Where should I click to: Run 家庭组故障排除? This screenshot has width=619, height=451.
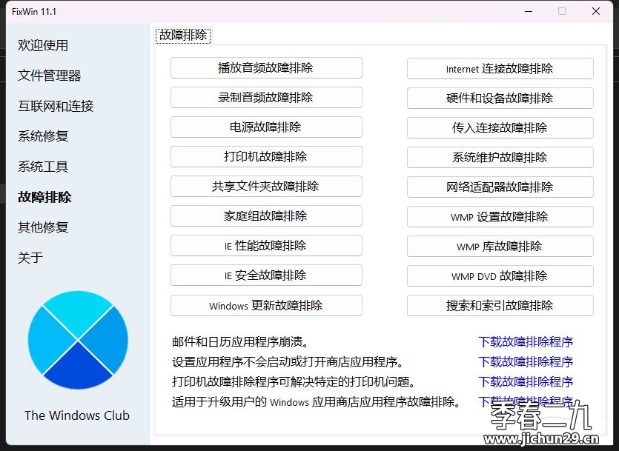click(x=266, y=216)
